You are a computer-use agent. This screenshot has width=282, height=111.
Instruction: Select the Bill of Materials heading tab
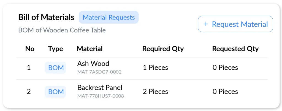point(46,17)
